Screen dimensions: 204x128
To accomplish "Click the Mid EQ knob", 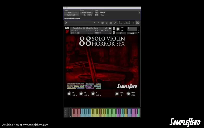I will tap(81, 93).
